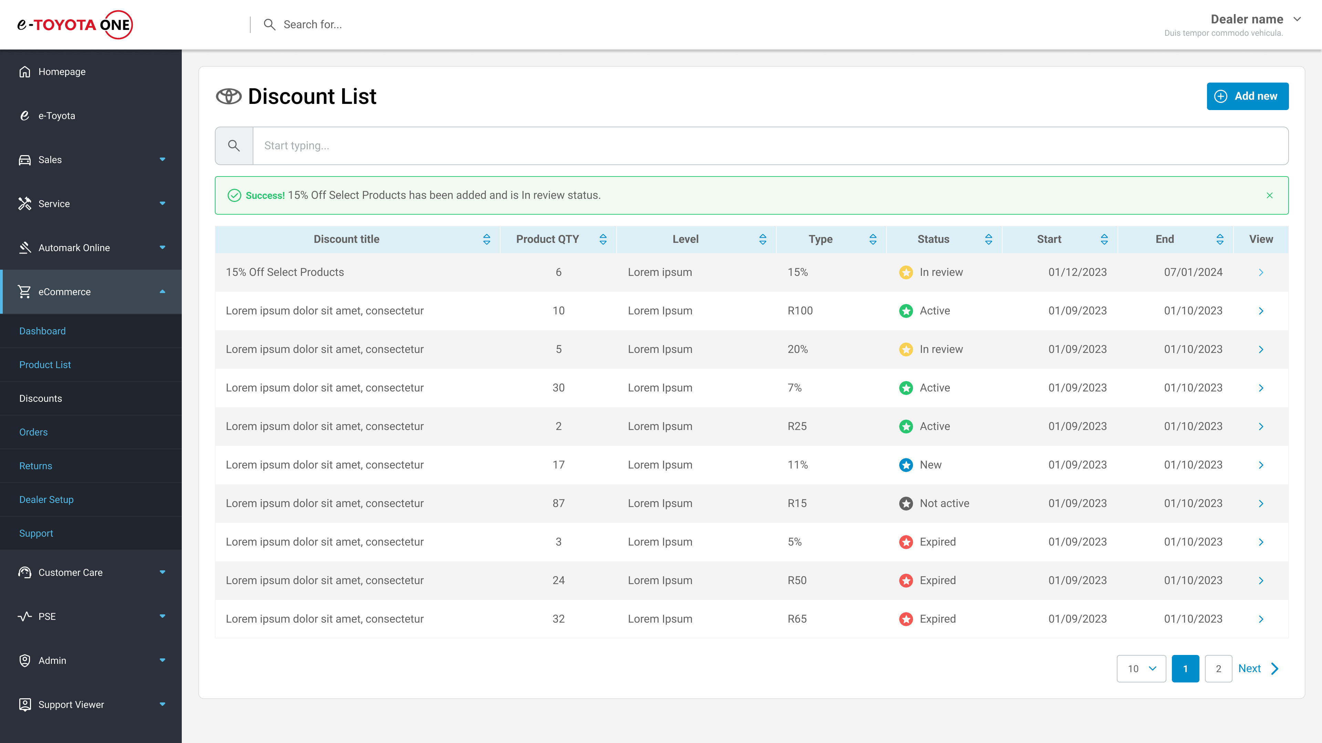Collapse the eCommerce sidebar section
The height and width of the screenshot is (743, 1322).
point(162,292)
